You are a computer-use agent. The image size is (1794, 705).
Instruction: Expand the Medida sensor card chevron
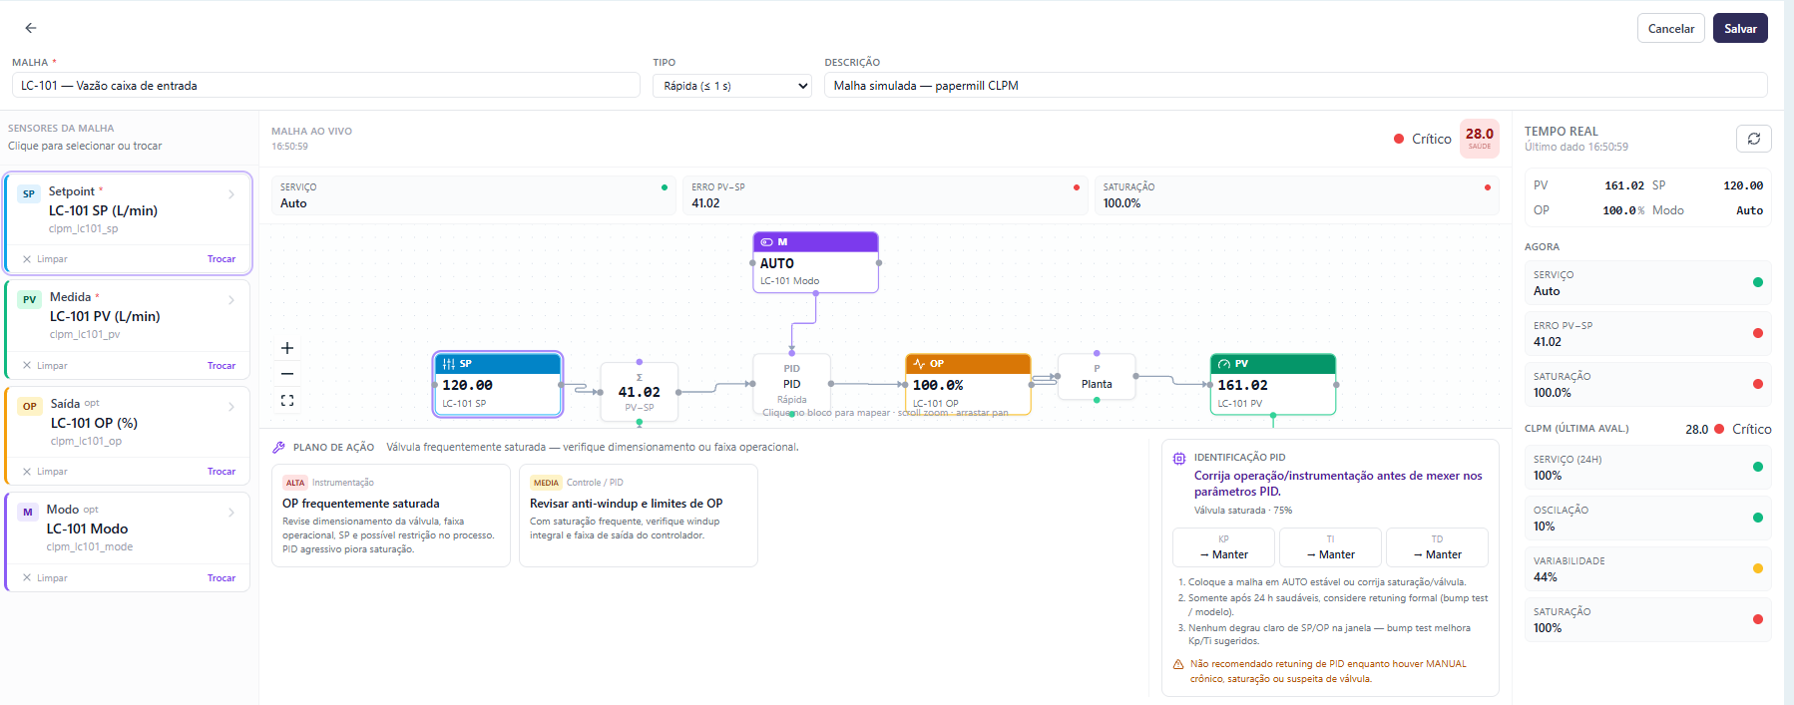(231, 300)
